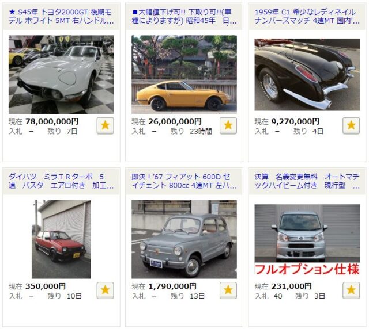Star the 1959 C1 listing
369x329 pixels.
(x=351, y=125)
